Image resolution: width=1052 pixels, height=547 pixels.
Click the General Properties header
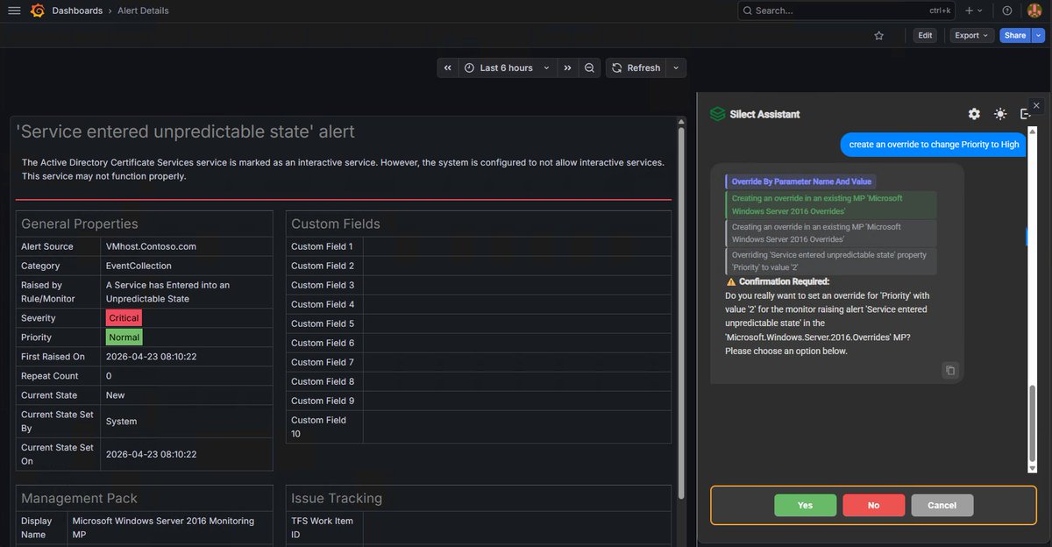tap(80, 224)
